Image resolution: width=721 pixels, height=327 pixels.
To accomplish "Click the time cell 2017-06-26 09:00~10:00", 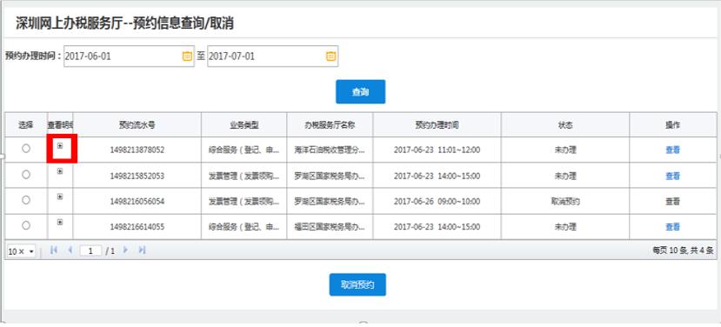I will click(437, 202).
